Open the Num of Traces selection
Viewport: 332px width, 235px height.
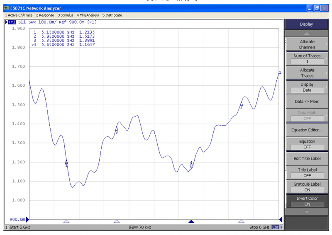pos(307,58)
